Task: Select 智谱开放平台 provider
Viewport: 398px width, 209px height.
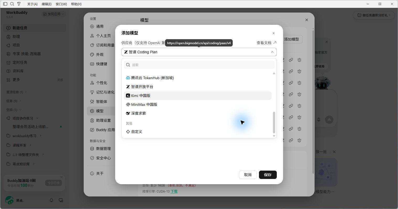Action: click(198, 87)
